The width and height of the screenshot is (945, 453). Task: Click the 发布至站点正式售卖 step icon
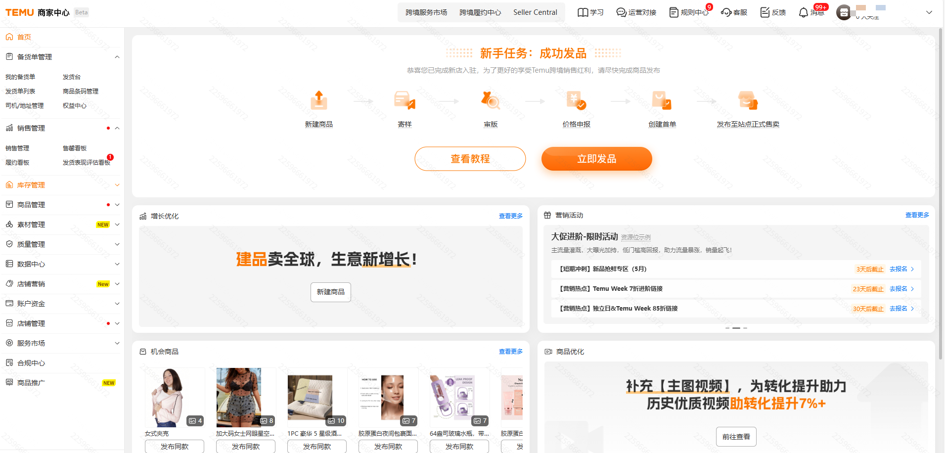(748, 100)
